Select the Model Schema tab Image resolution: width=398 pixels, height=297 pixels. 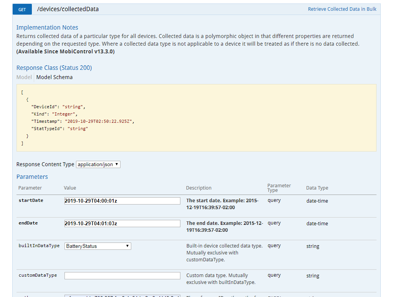[x=54, y=77]
